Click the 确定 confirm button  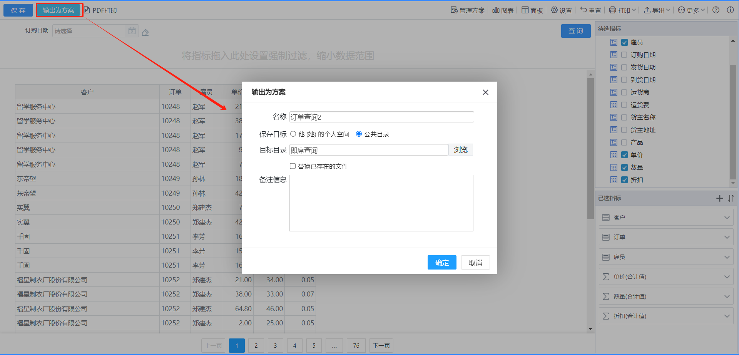[x=441, y=263]
